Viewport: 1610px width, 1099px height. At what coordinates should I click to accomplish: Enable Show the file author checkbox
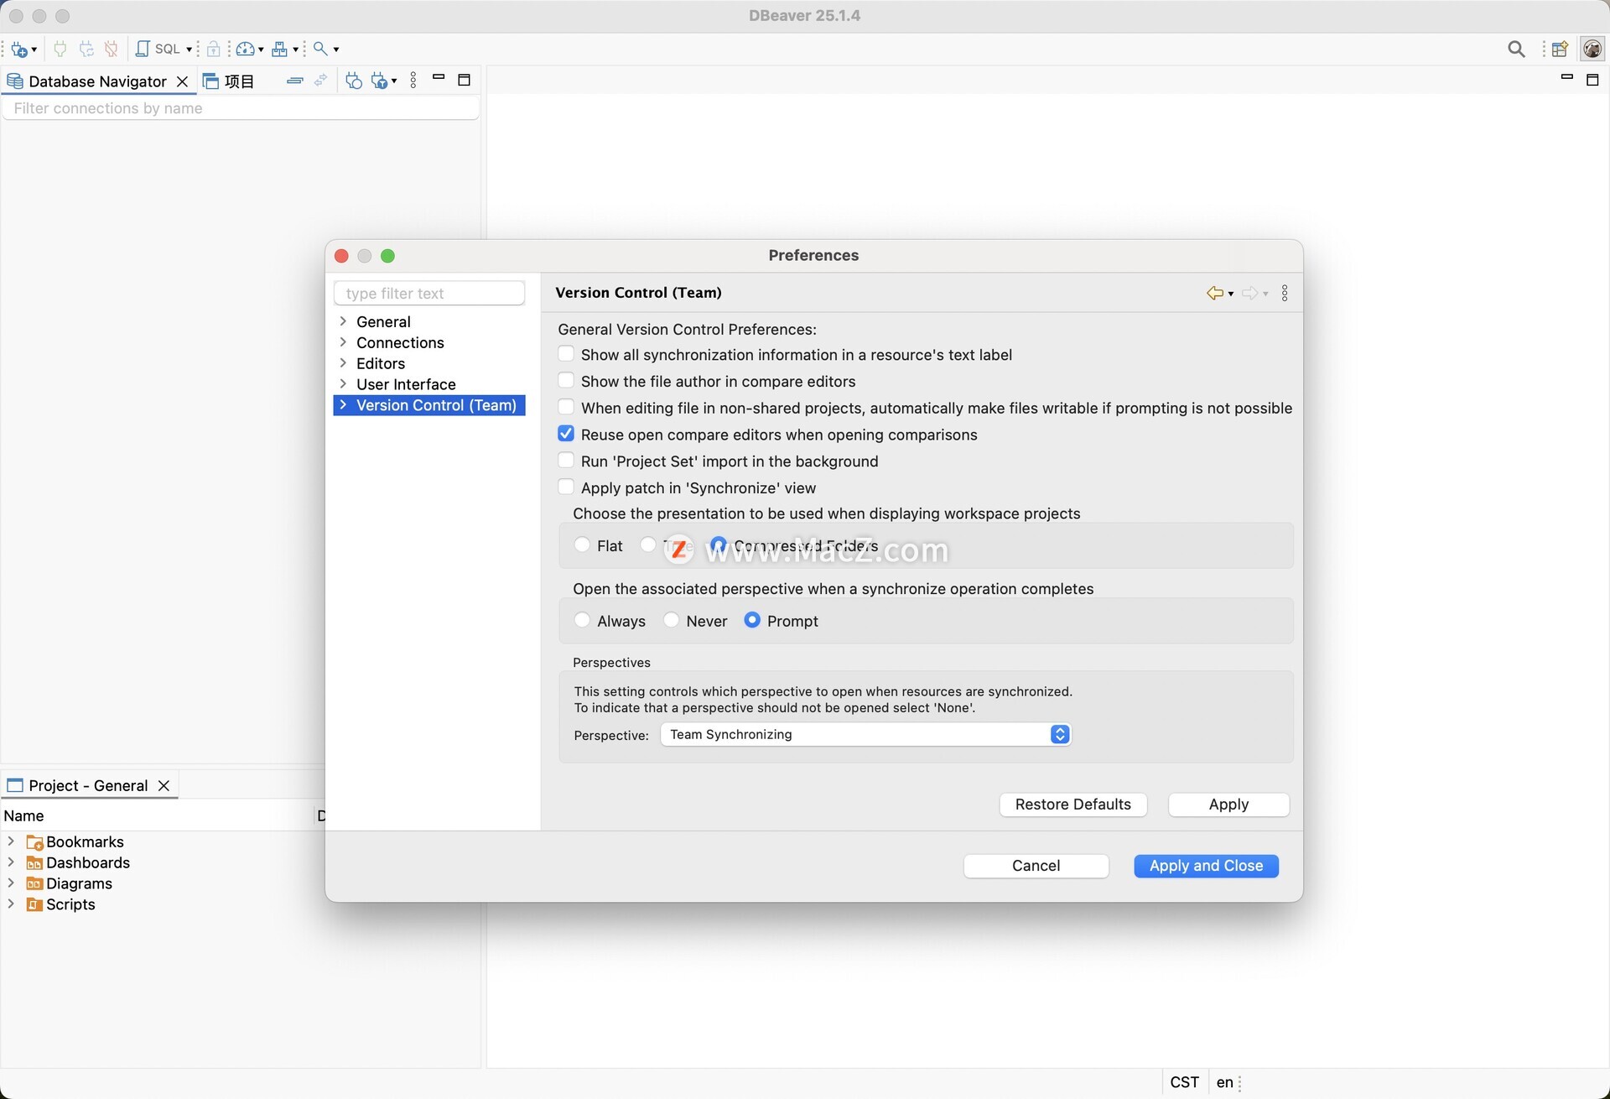coord(566,381)
